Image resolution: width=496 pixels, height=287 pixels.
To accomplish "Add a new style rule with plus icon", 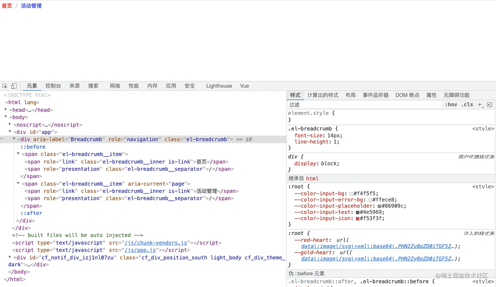I will coord(480,105).
